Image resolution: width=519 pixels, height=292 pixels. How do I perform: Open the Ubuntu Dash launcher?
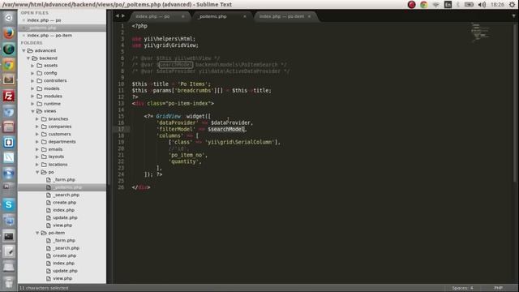coord(9,18)
